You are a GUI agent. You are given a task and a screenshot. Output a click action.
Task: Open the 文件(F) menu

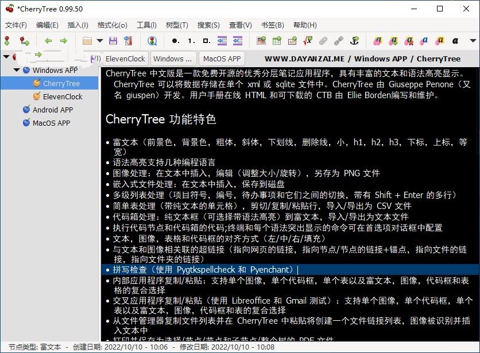[16, 25]
